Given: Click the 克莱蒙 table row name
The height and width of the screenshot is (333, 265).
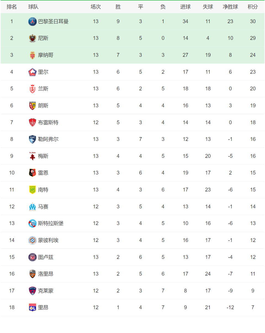Looking at the screenshot, I should point(46,291).
